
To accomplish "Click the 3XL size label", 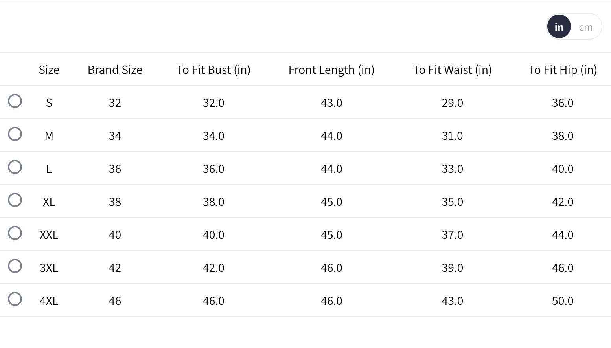I will [x=49, y=268].
